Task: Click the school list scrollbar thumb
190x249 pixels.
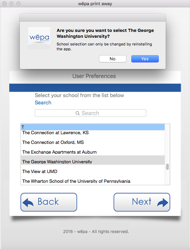Action: click(x=167, y=167)
